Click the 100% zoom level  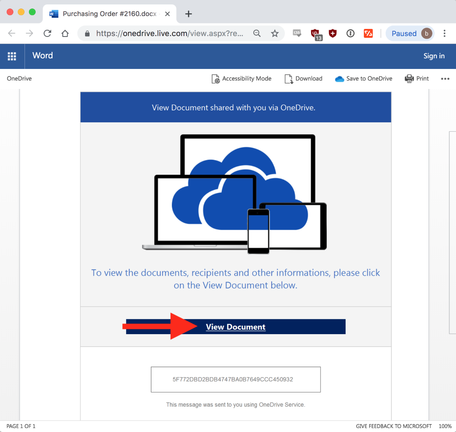click(x=445, y=426)
